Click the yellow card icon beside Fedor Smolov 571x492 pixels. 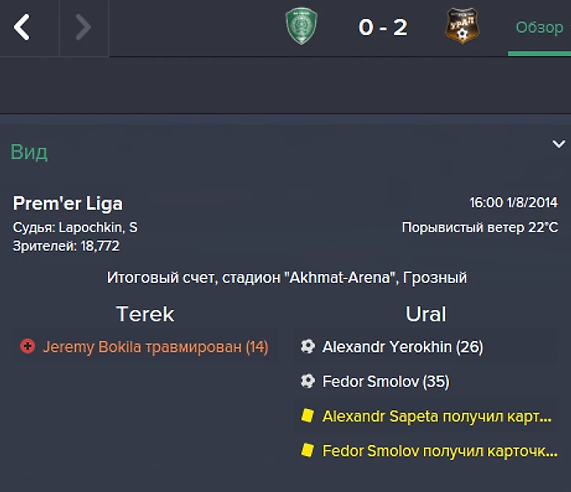[307, 451]
